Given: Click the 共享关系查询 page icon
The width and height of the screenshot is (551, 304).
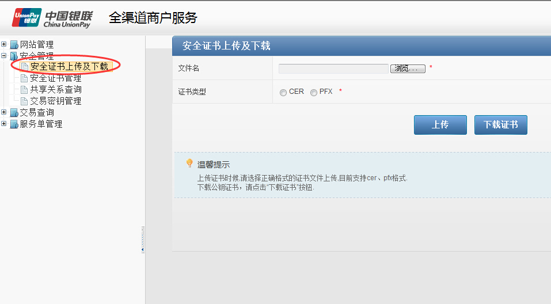Looking at the screenshot, I should pos(24,90).
